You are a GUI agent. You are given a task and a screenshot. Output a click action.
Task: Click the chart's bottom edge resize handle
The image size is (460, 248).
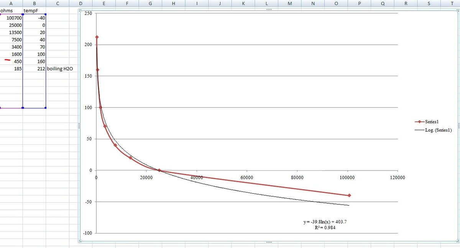point(269,242)
